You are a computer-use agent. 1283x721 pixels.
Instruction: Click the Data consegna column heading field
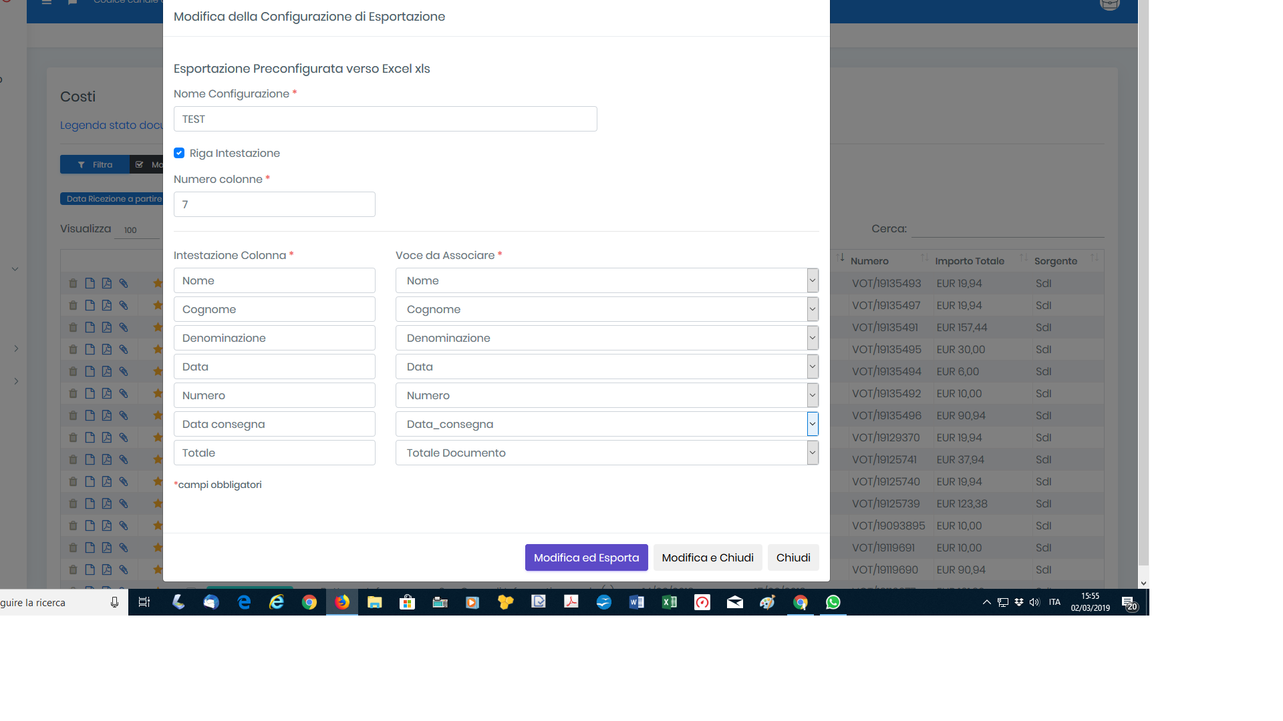tap(275, 424)
